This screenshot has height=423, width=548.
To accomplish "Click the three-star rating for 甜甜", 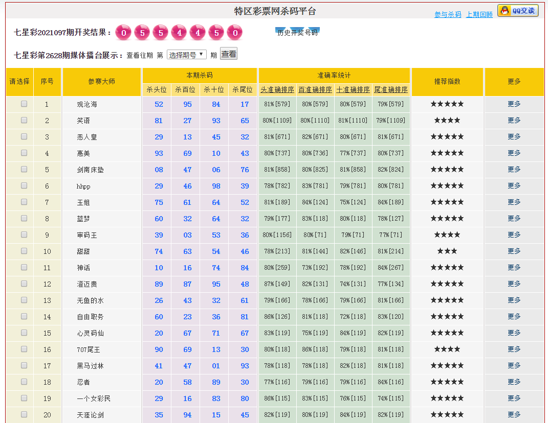I will 447,251.
